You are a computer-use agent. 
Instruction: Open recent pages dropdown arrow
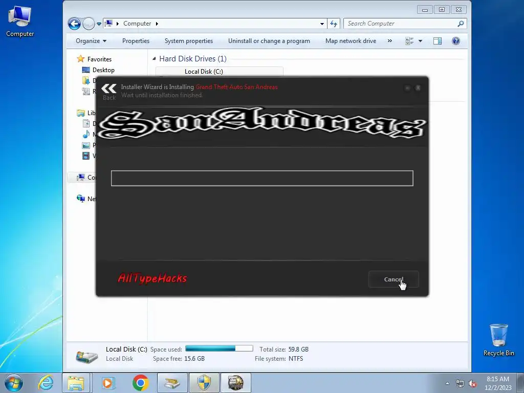[x=99, y=24]
